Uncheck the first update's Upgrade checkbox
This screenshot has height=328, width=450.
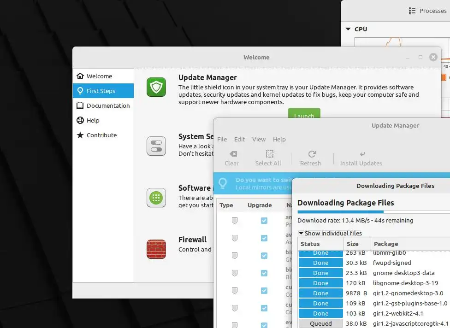pyautogui.click(x=264, y=221)
